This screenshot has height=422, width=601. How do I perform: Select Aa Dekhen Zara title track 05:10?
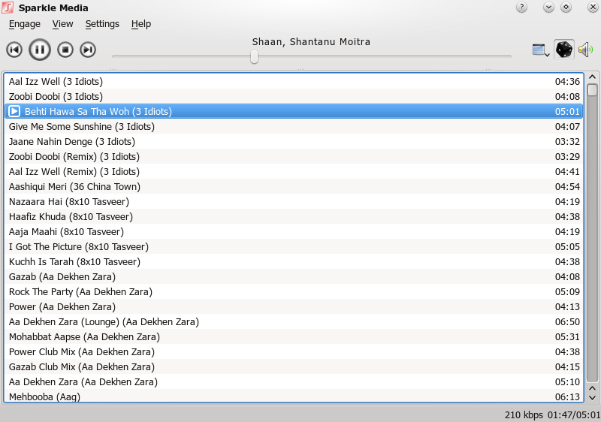coord(294,381)
